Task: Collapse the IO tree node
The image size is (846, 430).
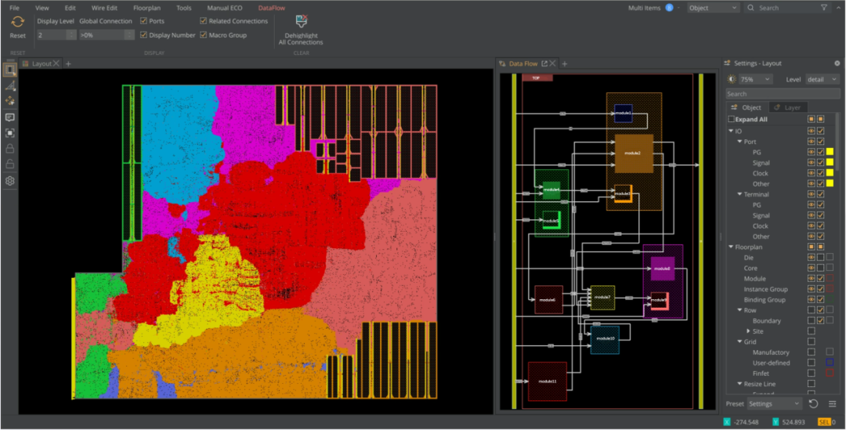Action: [731, 131]
